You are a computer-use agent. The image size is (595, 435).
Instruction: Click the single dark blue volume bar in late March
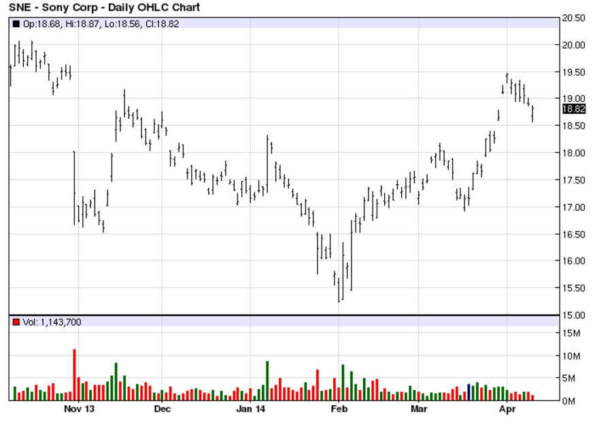(x=469, y=392)
